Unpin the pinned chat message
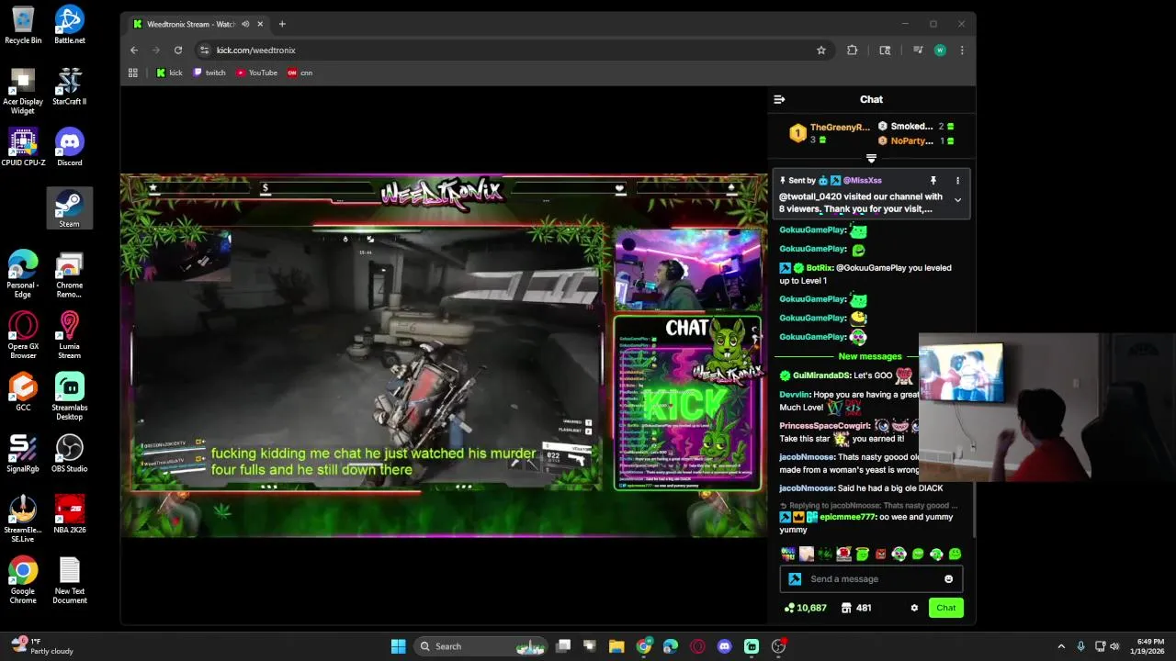This screenshot has height=661, width=1176. (x=933, y=181)
